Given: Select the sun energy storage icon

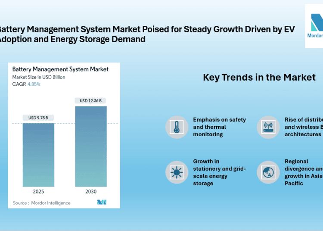Looking at the screenshot, I should point(177,172).
